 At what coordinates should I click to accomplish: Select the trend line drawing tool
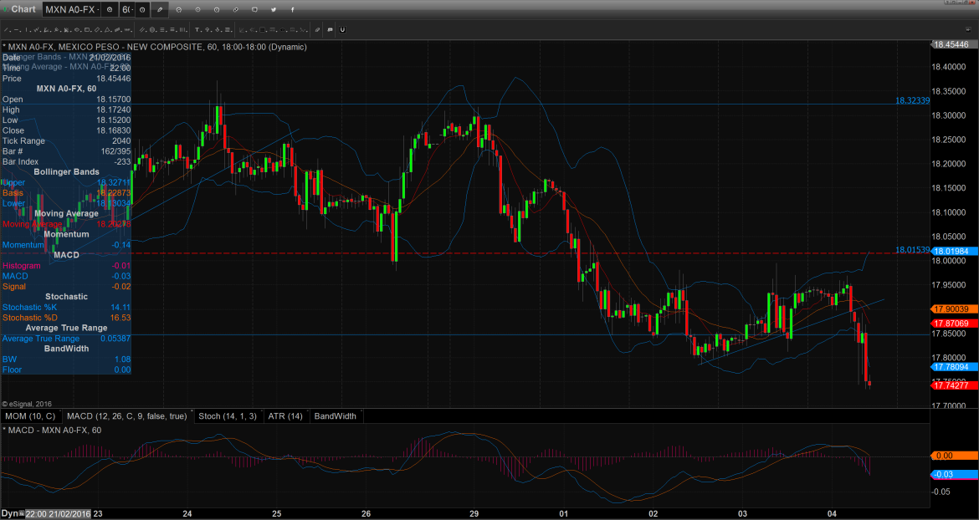7,29
